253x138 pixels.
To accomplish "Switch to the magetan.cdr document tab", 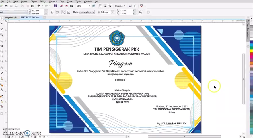I will 11,18.
